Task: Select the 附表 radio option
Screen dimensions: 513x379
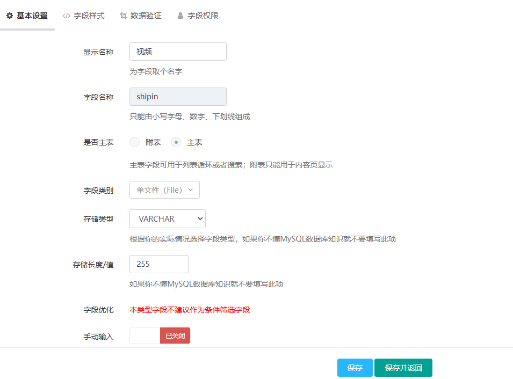Action: [135, 142]
